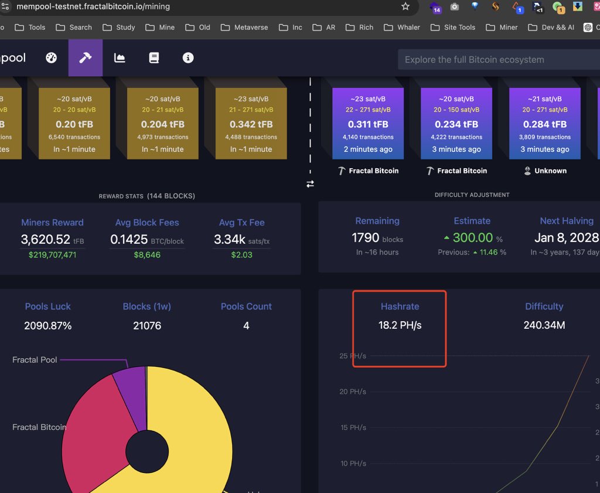Open mined block 0.234 tFB

[456, 123]
